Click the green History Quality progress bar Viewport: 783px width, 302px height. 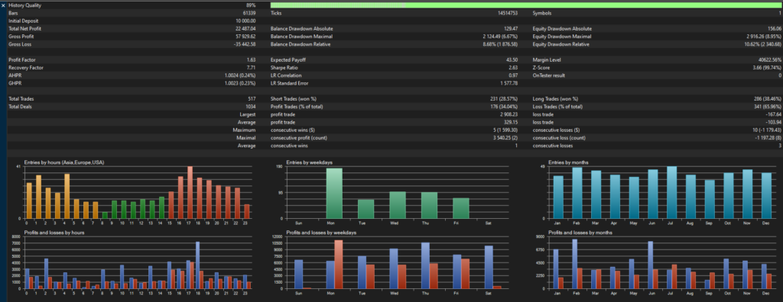526,5
